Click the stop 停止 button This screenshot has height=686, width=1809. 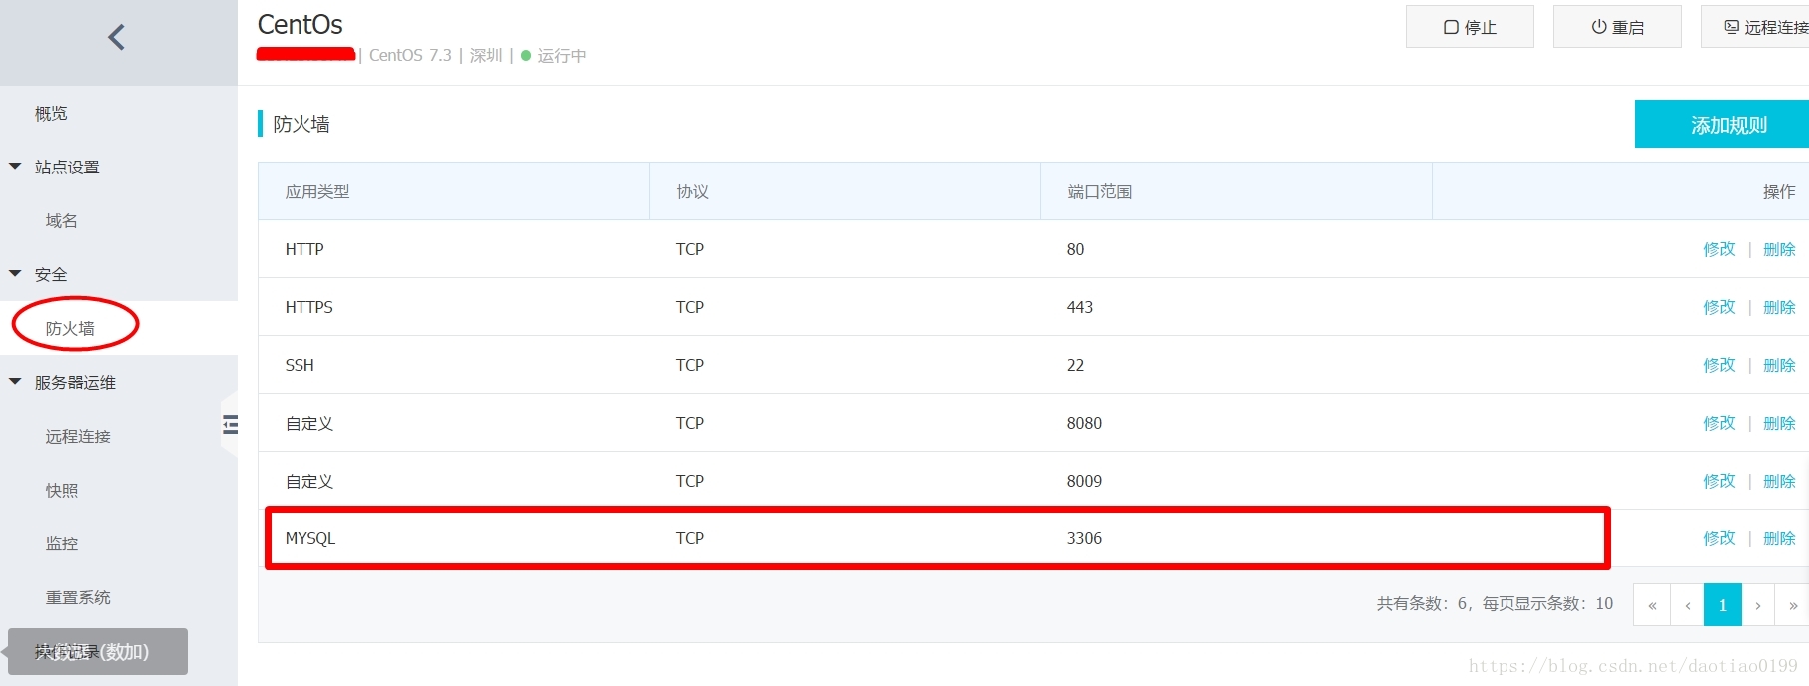(1470, 27)
